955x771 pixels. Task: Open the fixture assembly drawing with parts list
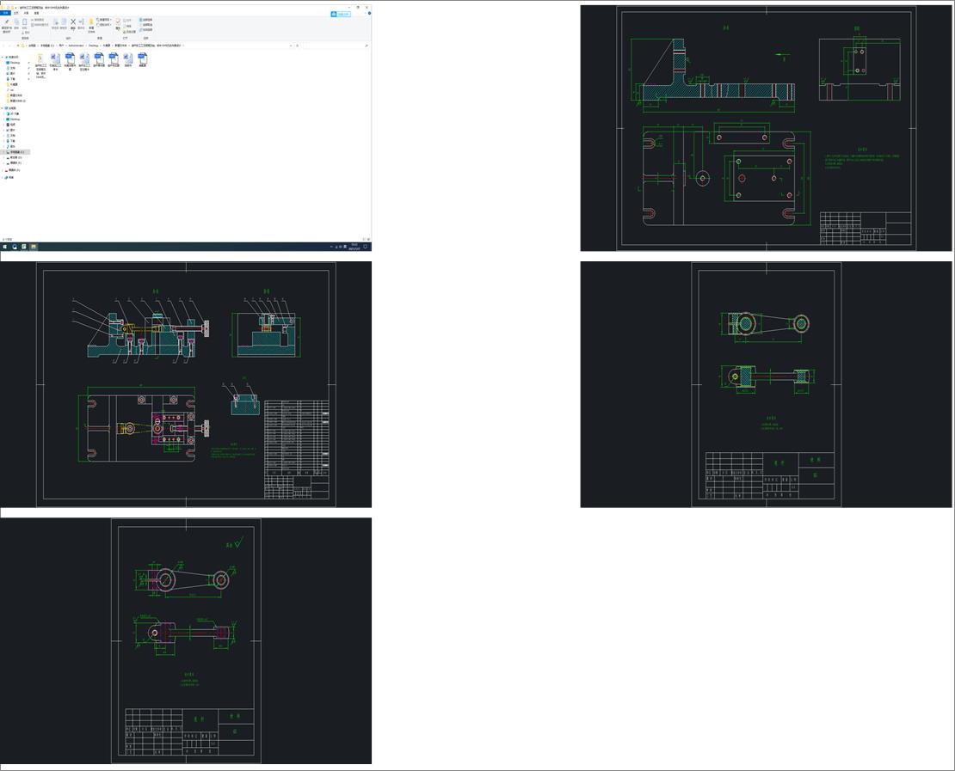point(186,384)
